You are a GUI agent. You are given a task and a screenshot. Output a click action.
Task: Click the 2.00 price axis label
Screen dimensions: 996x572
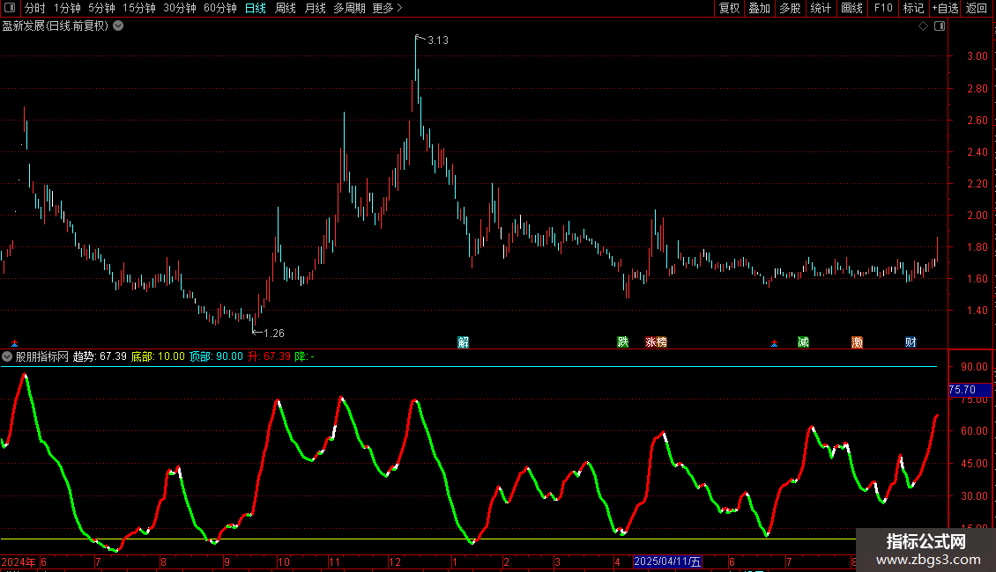point(977,215)
